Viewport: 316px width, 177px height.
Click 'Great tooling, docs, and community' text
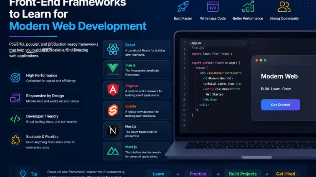click(x=51, y=122)
